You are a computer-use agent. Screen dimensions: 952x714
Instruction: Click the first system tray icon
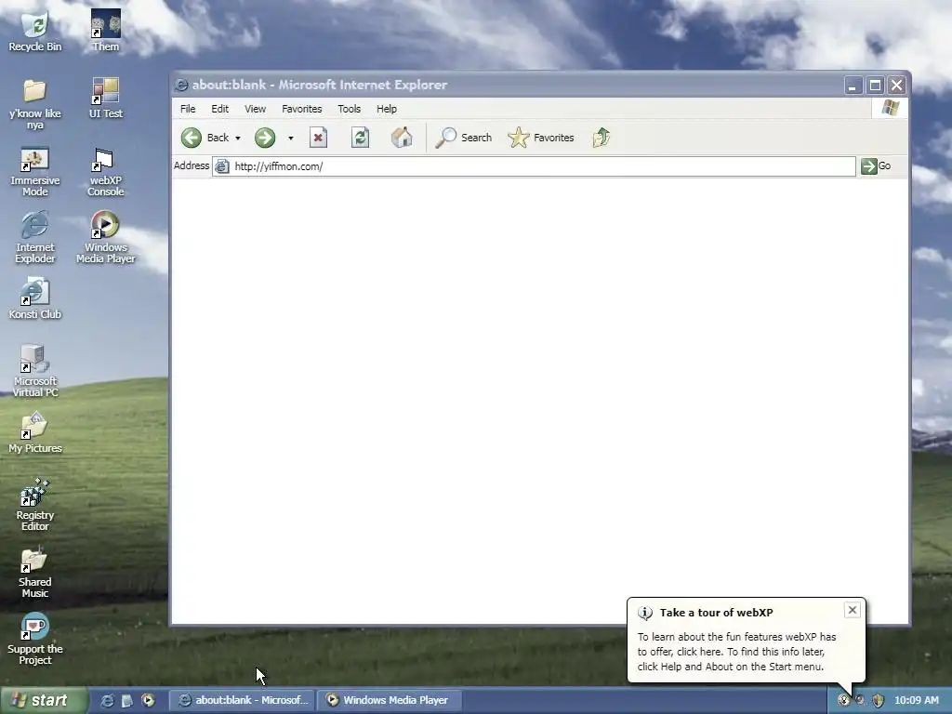click(x=844, y=701)
